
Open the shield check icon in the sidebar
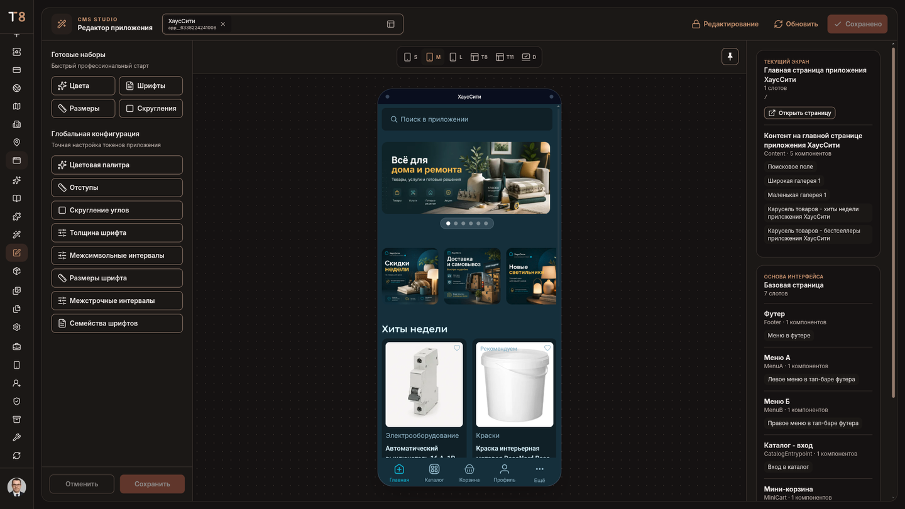point(17,402)
